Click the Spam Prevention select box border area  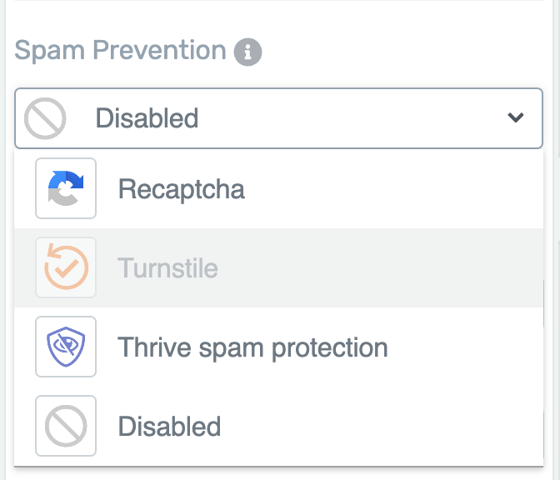(x=278, y=118)
